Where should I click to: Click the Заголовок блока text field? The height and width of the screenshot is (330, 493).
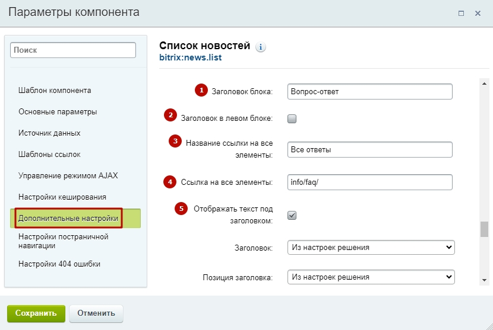click(369, 92)
